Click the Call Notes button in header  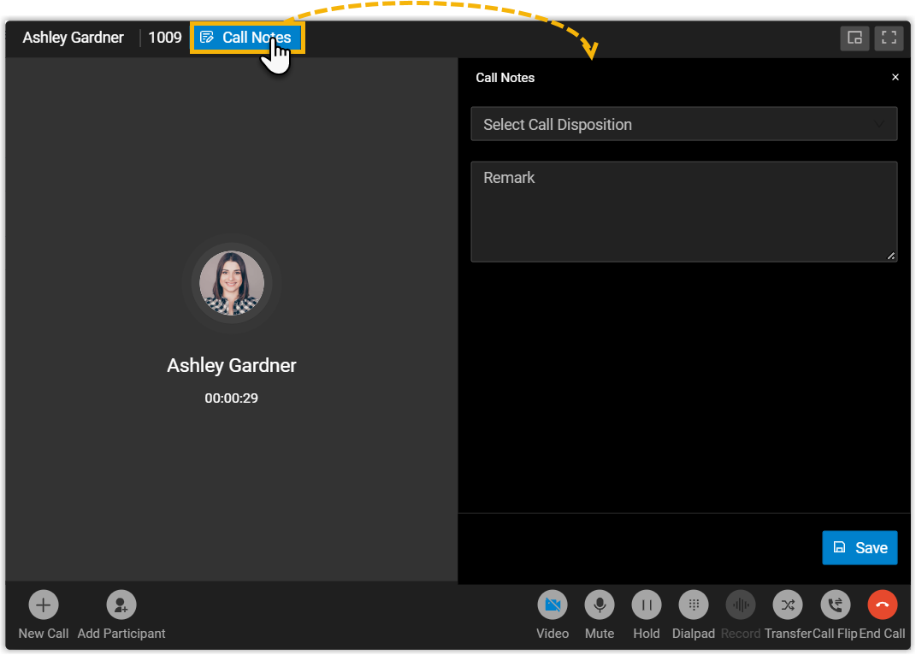click(x=246, y=38)
